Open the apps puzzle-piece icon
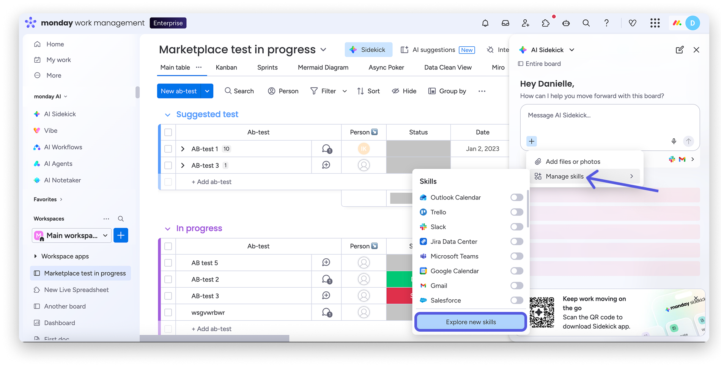Viewport: 721px width, 367px height. pyautogui.click(x=546, y=23)
